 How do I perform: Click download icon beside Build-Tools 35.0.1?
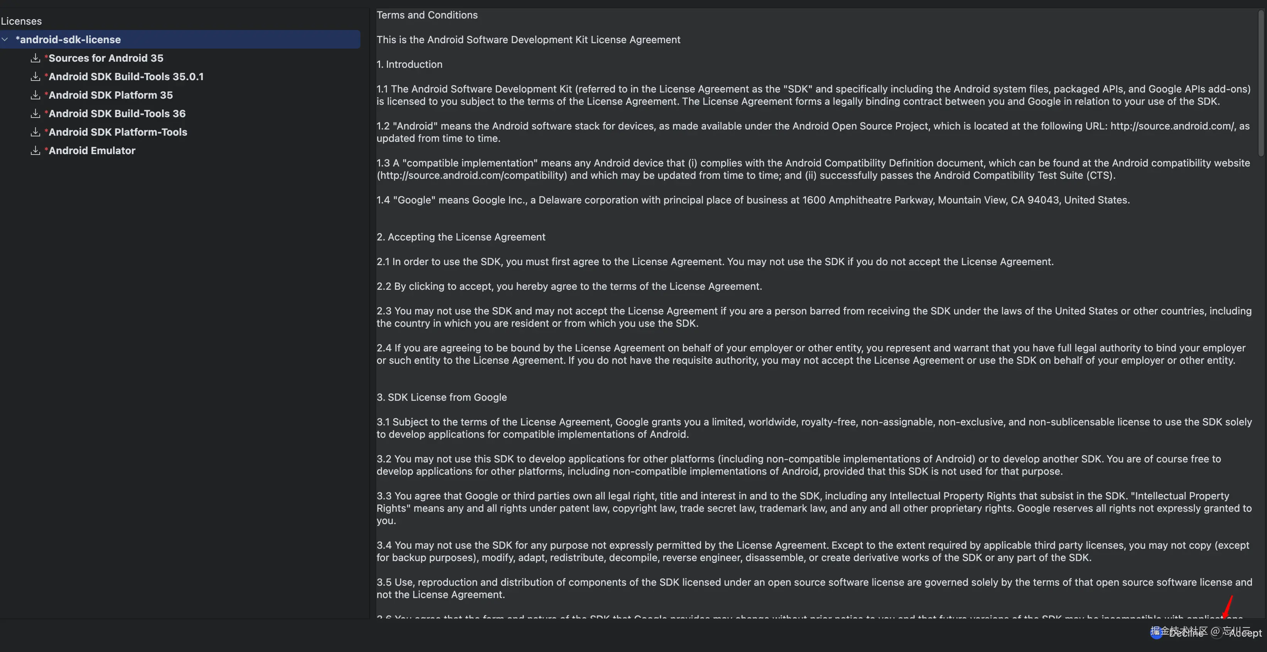click(35, 77)
